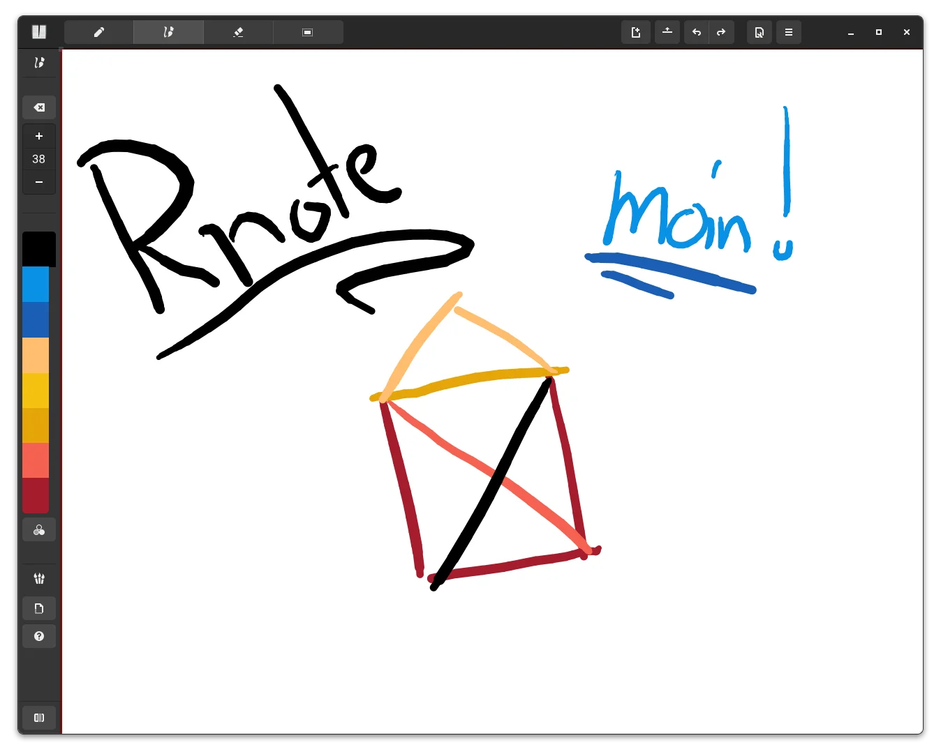Image resolution: width=941 pixels, height=754 pixels.
Task: Decrease brush width with minus button
Action: (x=39, y=182)
